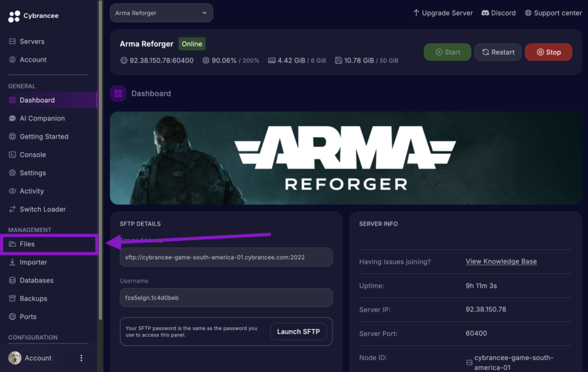The image size is (588, 372).
Task: Open Databases management
Action: coord(36,281)
